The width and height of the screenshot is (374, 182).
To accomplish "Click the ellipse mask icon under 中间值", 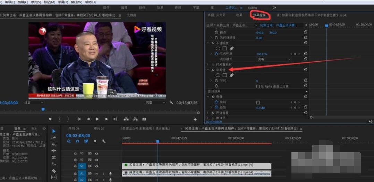I will (x=218, y=75).
